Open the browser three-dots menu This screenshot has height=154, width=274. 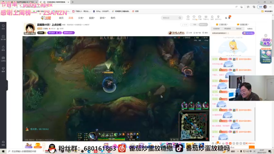point(270,7)
